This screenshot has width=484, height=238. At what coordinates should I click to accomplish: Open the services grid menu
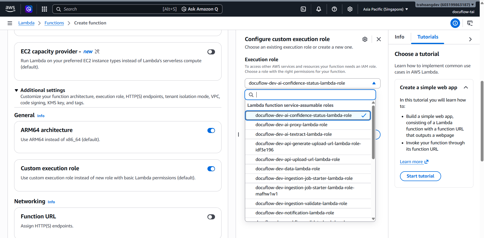pyautogui.click(x=44, y=9)
